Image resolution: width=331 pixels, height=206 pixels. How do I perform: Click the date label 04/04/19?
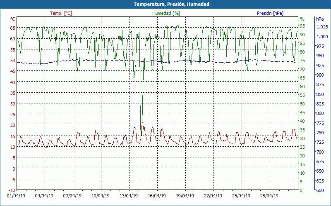[x=44, y=196]
